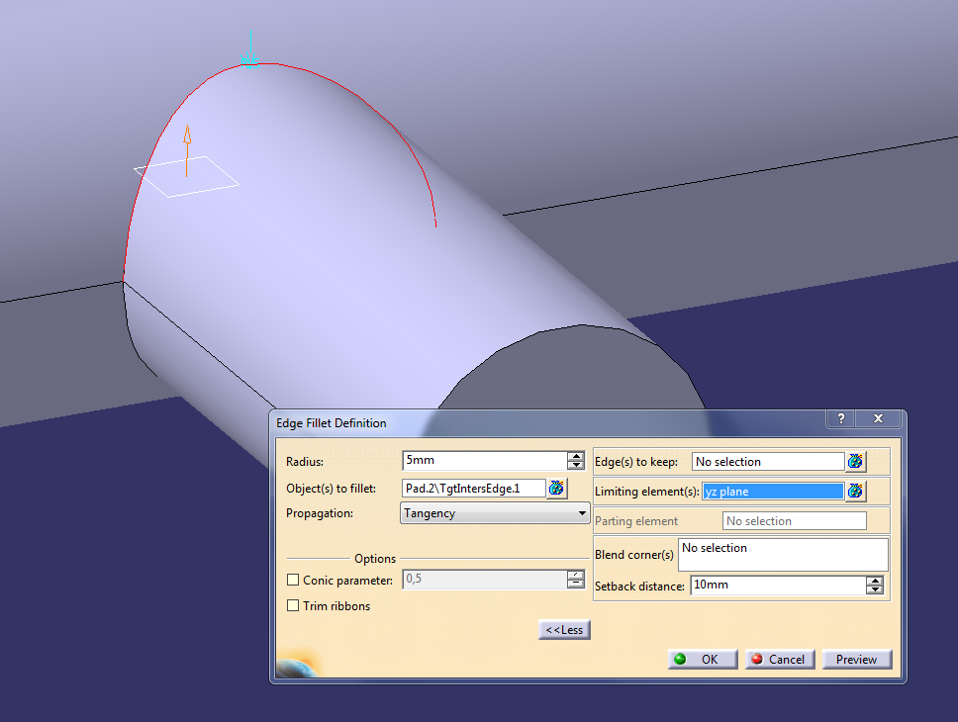Decrease Conic parameter with down arrow
This screenshot has height=722, width=958.
576,584
